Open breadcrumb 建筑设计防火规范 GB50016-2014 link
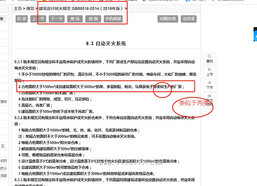257x186 pixels. click(81, 8)
